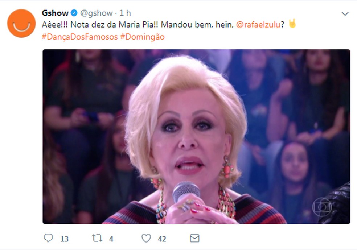This screenshot has height=252, width=357.
Task: Click the reply speech bubble icon
Action: click(x=48, y=238)
